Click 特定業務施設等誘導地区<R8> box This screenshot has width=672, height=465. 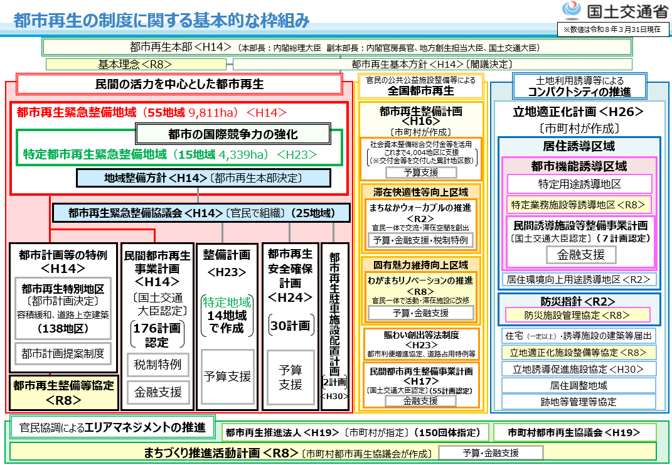[579, 205]
